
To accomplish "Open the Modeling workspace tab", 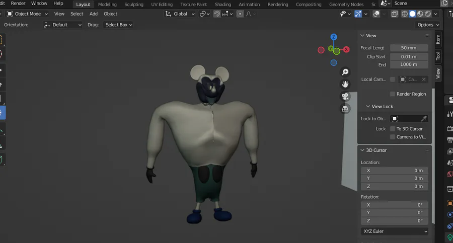I will [107, 5].
